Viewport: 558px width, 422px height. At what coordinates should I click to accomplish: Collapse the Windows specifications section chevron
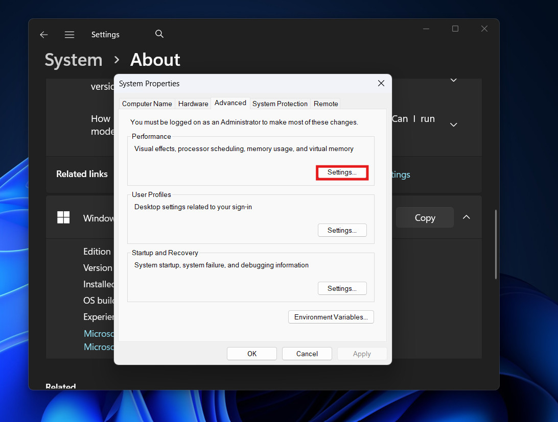466,217
